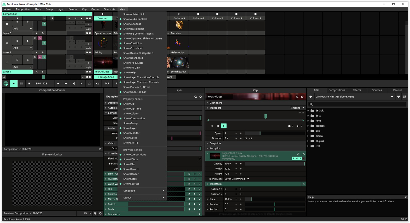Viewport: 410px width, 223px height.
Task: Switch to the Sources browser tab
Action: [x=377, y=90]
